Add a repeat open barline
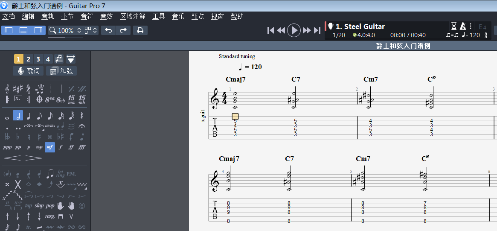 coord(7,99)
